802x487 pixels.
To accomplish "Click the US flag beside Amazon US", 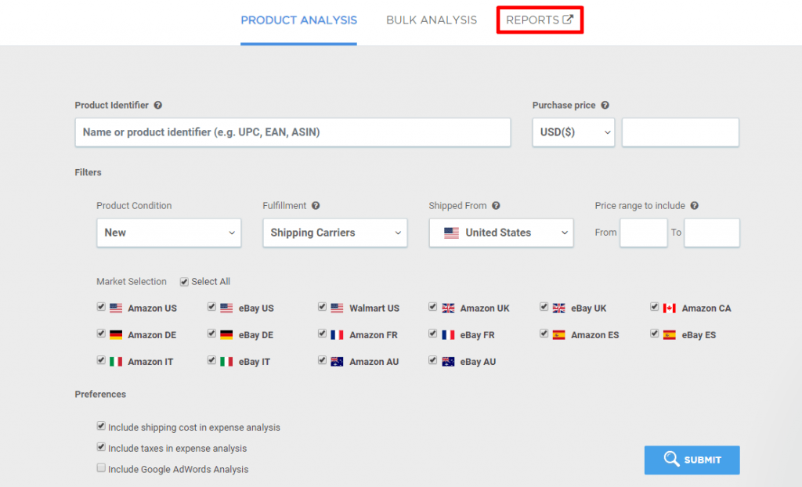I will 116,308.
